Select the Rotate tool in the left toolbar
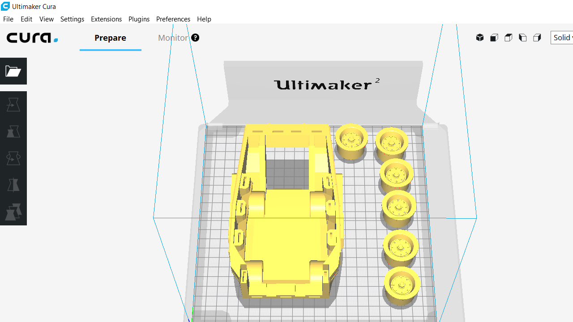573x322 pixels. tap(13, 158)
